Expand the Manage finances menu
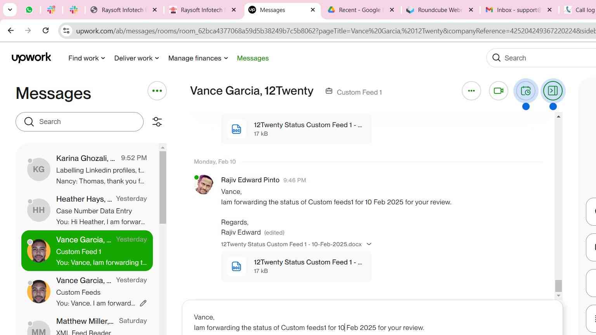 point(198,58)
